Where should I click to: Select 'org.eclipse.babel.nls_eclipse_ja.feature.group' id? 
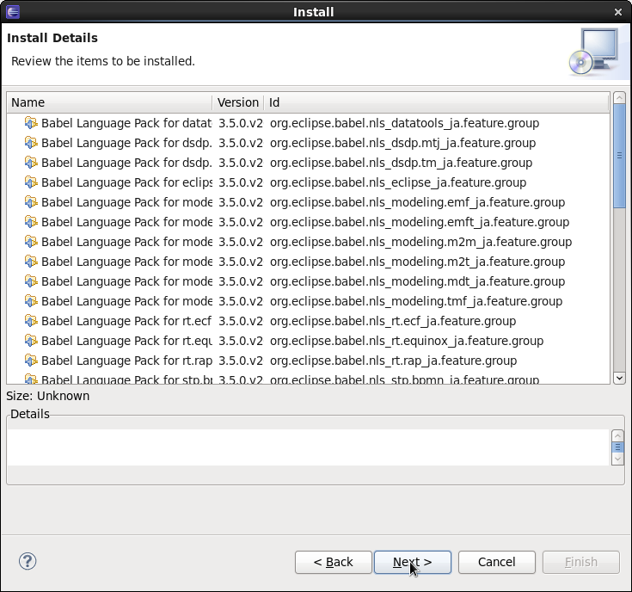[x=398, y=182]
